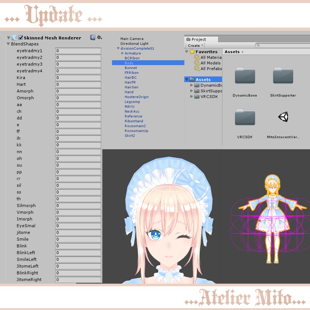Select the Skirt2 object
Image resolution: width=310 pixels, height=310 pixels.
[x=130, y=136]
